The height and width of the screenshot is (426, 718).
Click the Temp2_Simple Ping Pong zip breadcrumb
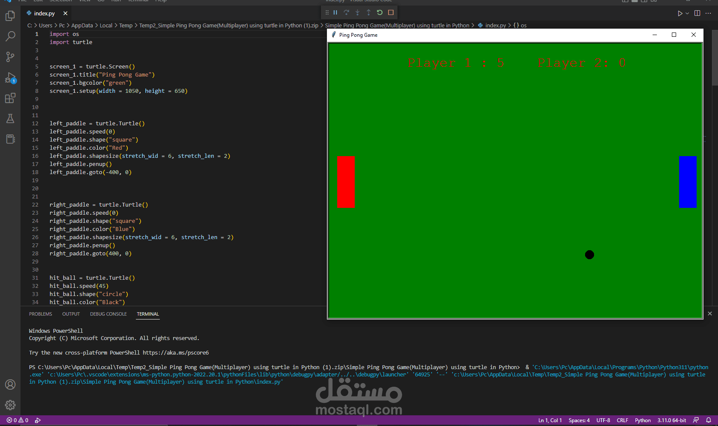point(229,26)
